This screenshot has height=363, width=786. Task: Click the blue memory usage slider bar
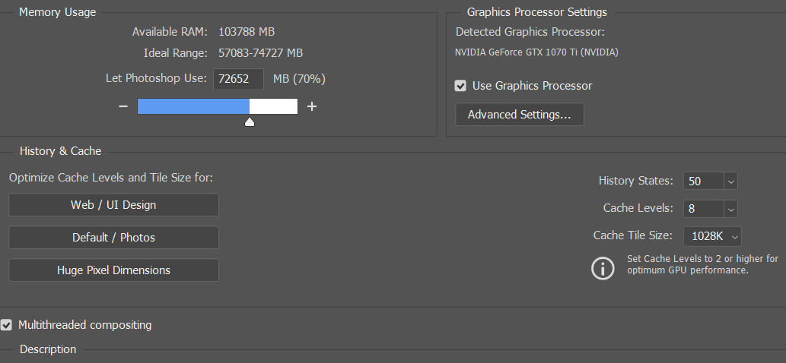click(x=193, y=106)
